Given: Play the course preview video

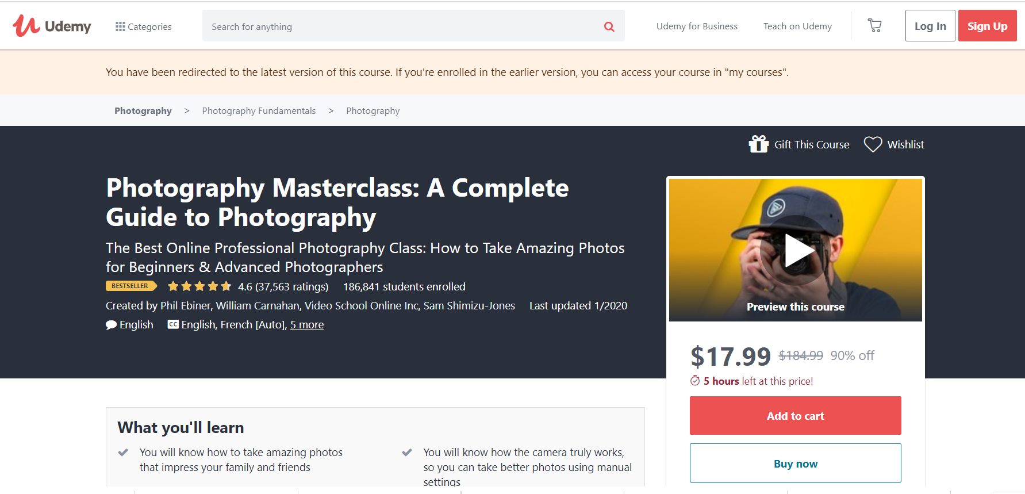Looking at the screenshot, I should (796, 250).
